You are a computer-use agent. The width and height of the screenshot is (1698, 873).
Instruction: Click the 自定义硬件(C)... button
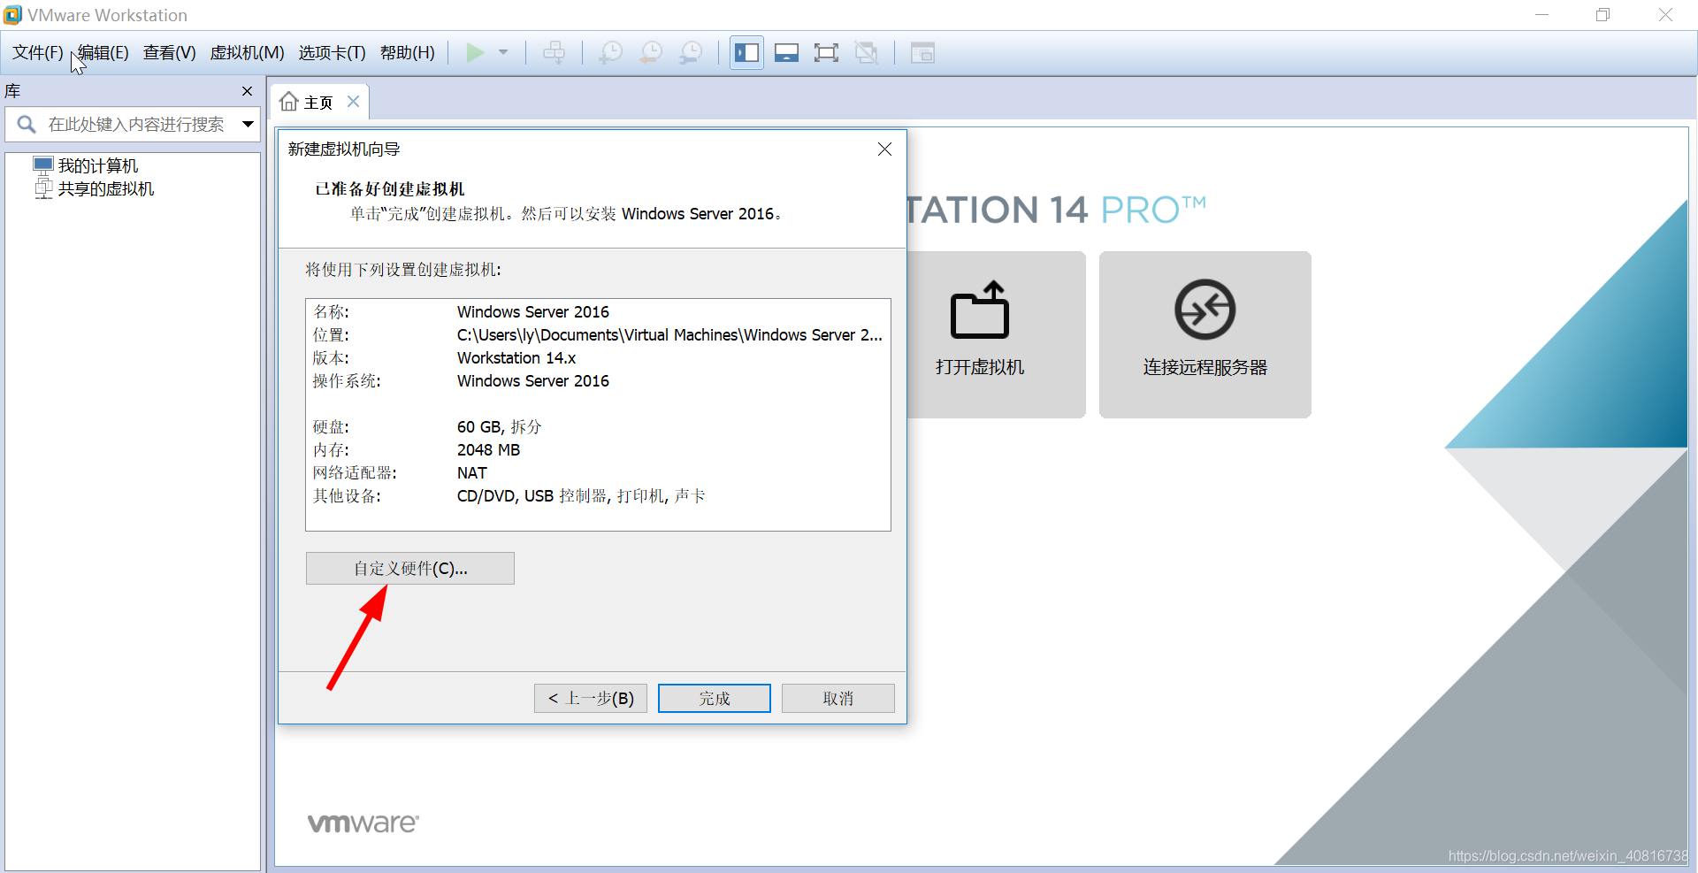[x=410, y=569]
